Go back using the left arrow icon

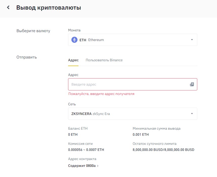(8, 8)
